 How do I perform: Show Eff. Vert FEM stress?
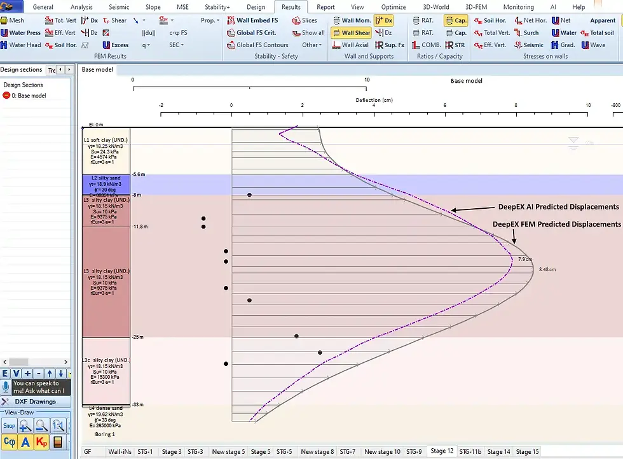point(60,32)
